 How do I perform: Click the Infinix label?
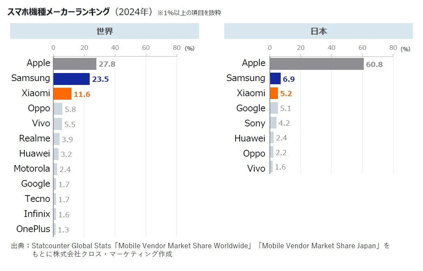tap(37, 214)
